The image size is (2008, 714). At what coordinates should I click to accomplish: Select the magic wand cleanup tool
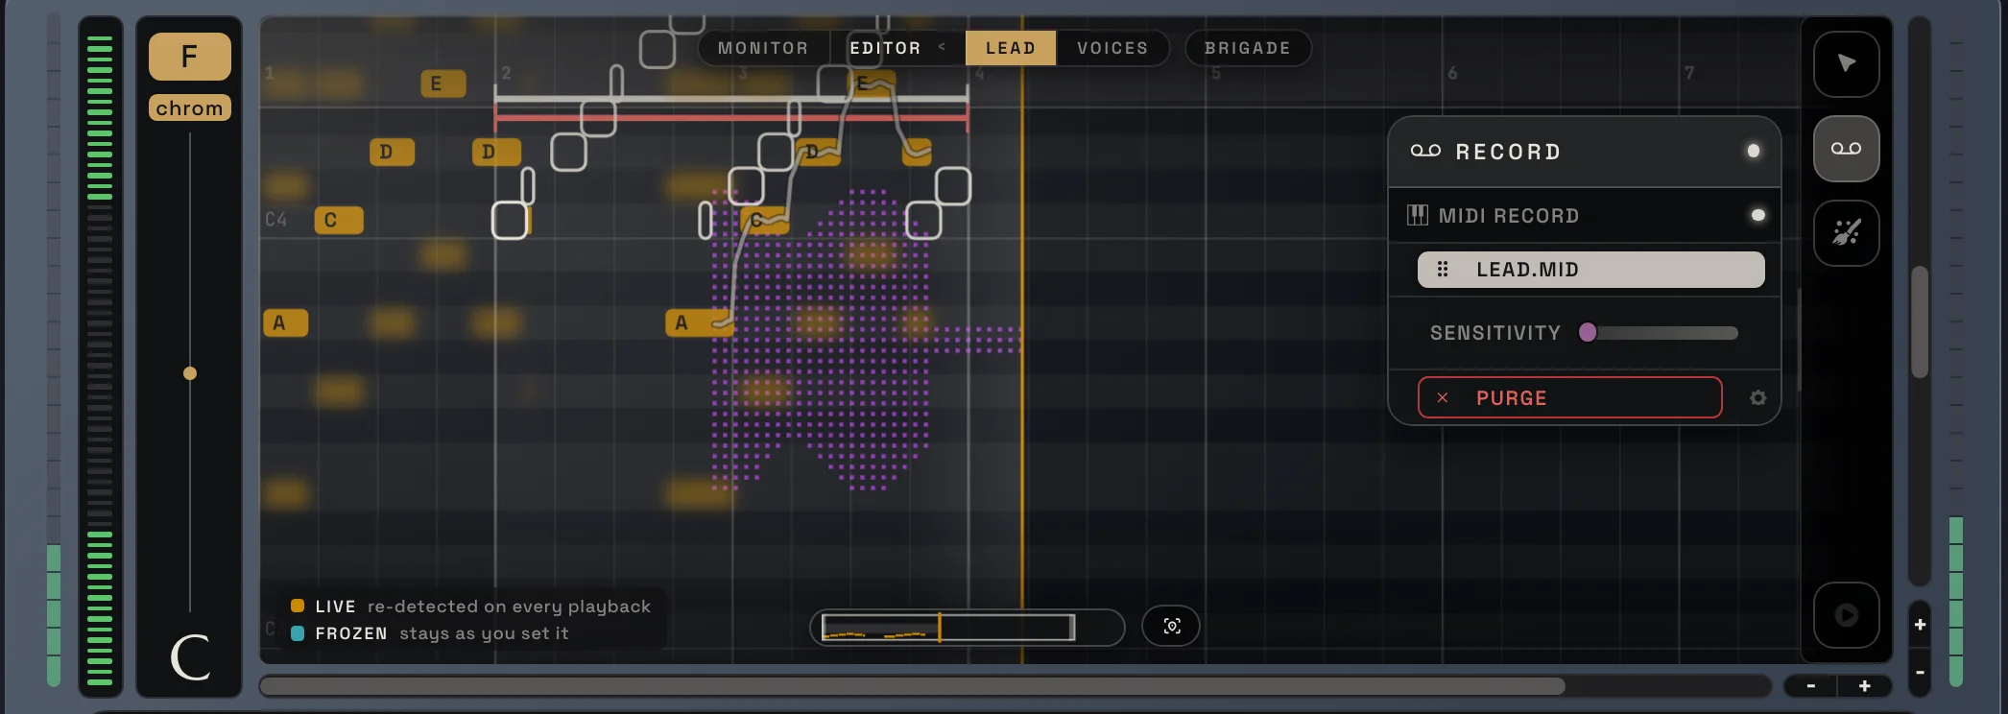1846,233
